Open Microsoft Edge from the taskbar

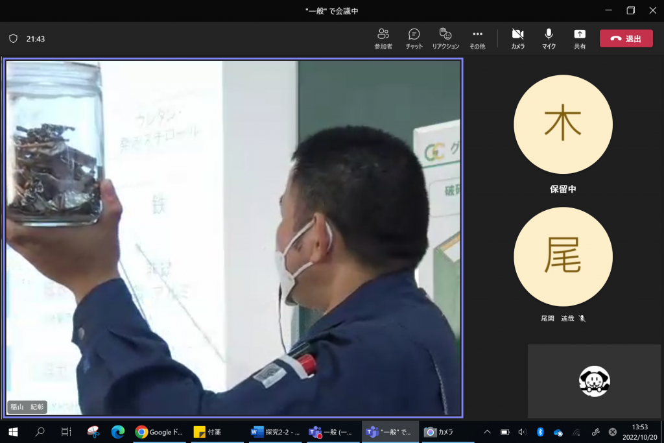click(x=117, y=432)
